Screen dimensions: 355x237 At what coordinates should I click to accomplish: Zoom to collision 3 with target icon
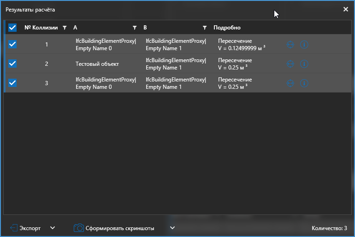290,83
